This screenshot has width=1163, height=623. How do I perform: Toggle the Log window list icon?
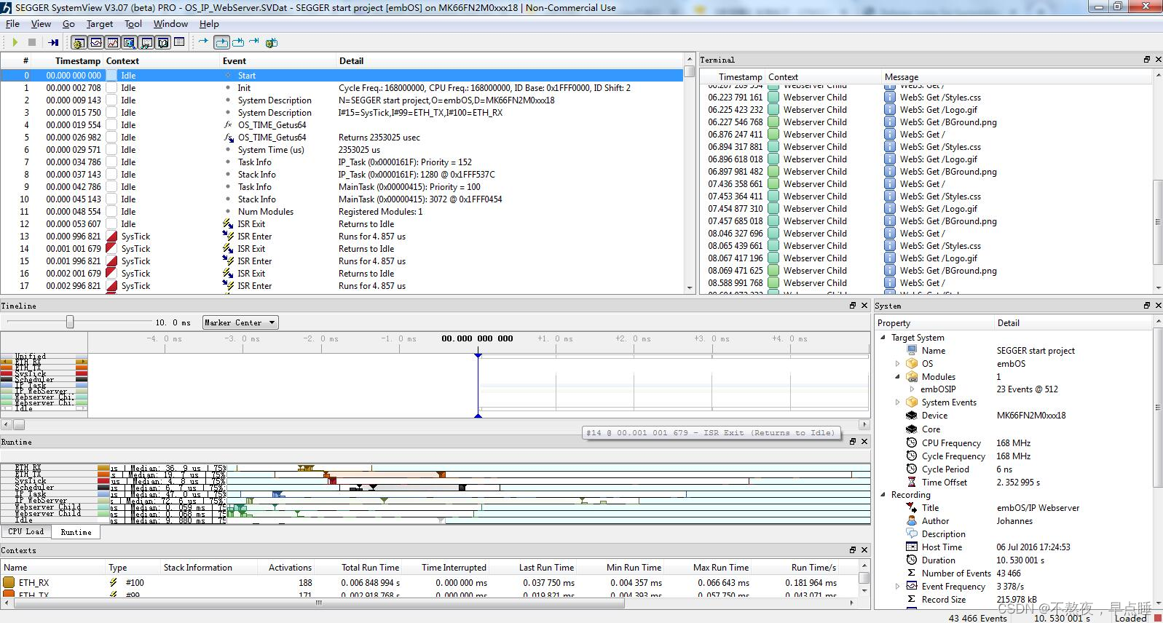179,42
